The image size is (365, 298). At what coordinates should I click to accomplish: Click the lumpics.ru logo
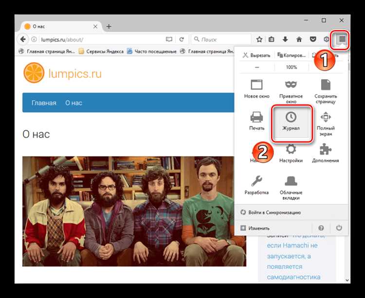[63, 73]
